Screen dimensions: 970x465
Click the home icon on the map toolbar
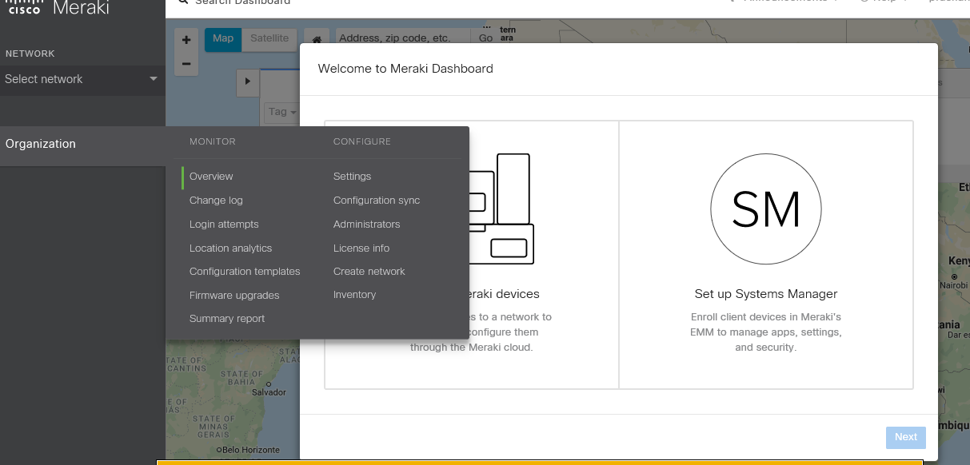pyautogui.click(x=317, y=38)
